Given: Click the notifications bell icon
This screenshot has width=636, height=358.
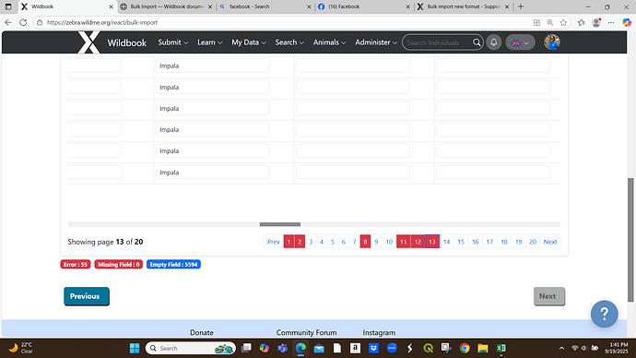Looking at the screenshot, I should (x=494, y=42).
